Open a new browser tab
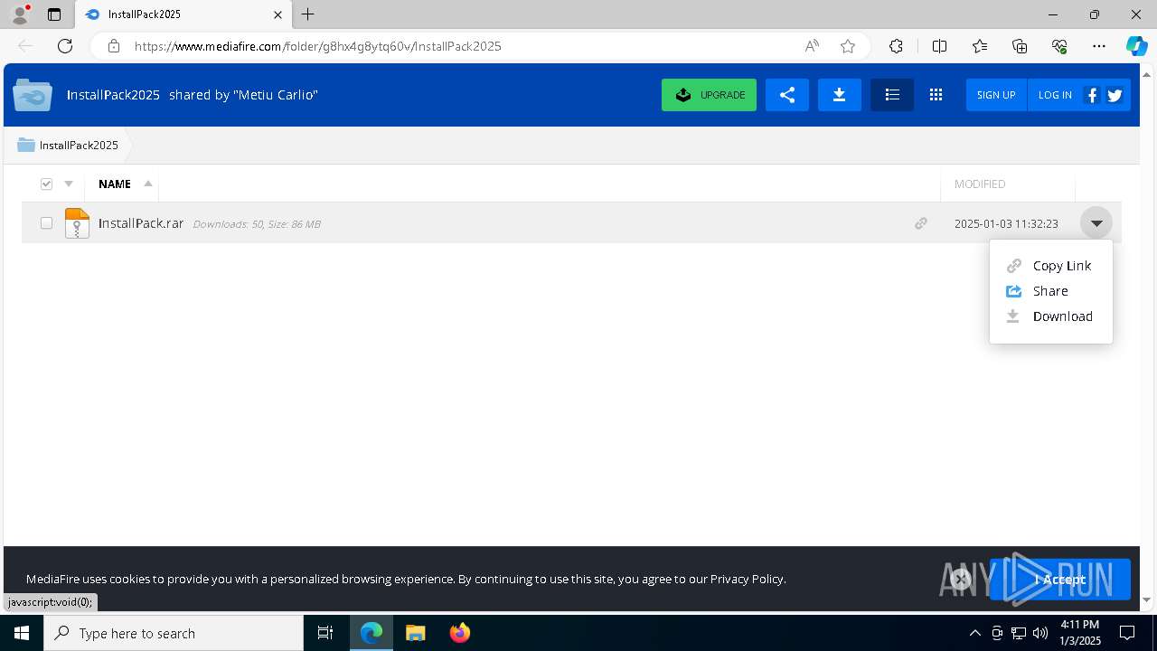The image size is (1157, 651). pyautogui.click(x=308, y=14)
